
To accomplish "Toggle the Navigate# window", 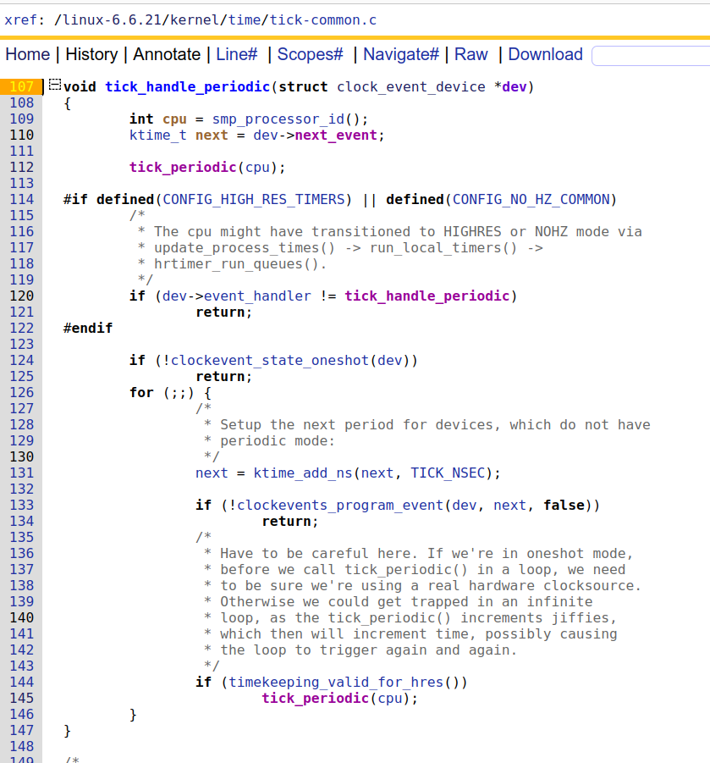I will coord(400,54).
